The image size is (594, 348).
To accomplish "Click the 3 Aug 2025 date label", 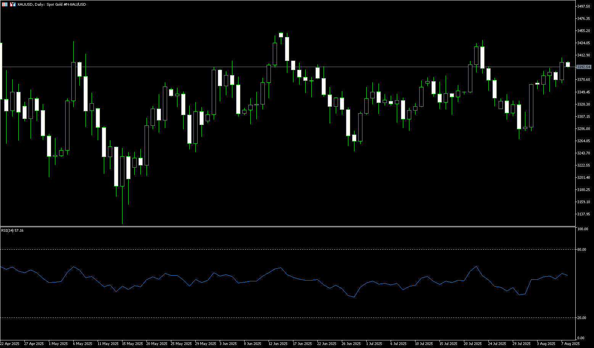I will coord(546,344).
